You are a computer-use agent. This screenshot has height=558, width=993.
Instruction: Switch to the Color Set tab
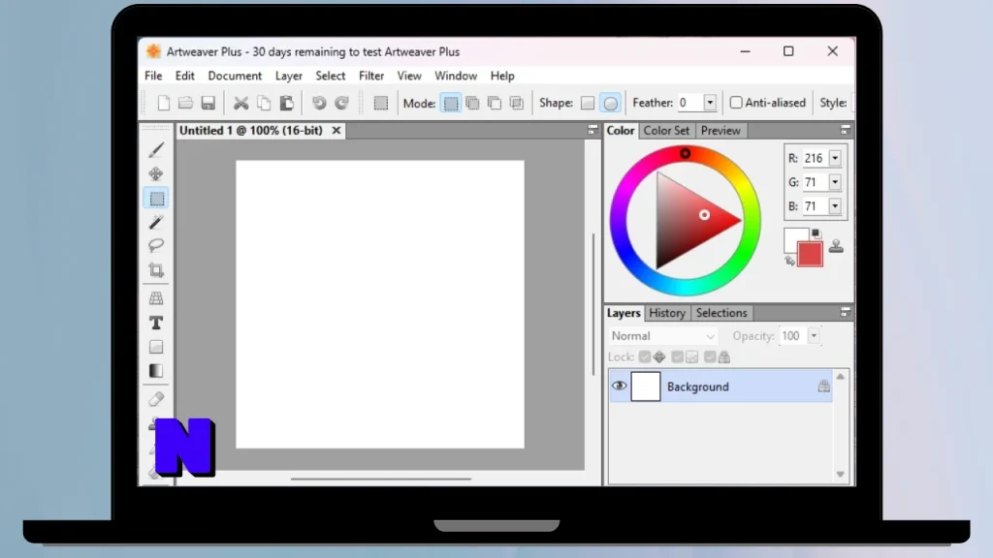(666, 131)
